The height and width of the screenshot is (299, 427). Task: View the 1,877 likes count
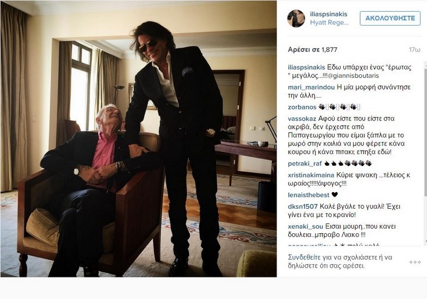[313, 49]
